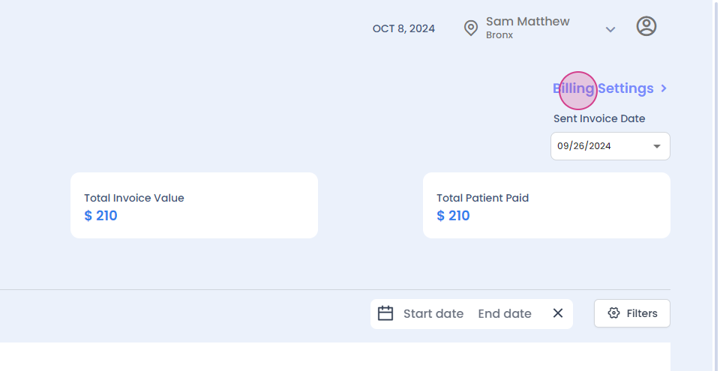Click the location pin icon
This screenshot has width=720, height=371.
[471, 28]
